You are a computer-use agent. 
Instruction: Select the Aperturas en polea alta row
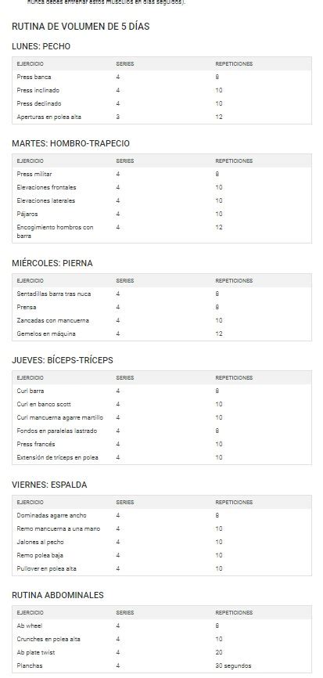pyautogui.click(x=161, y=117)
